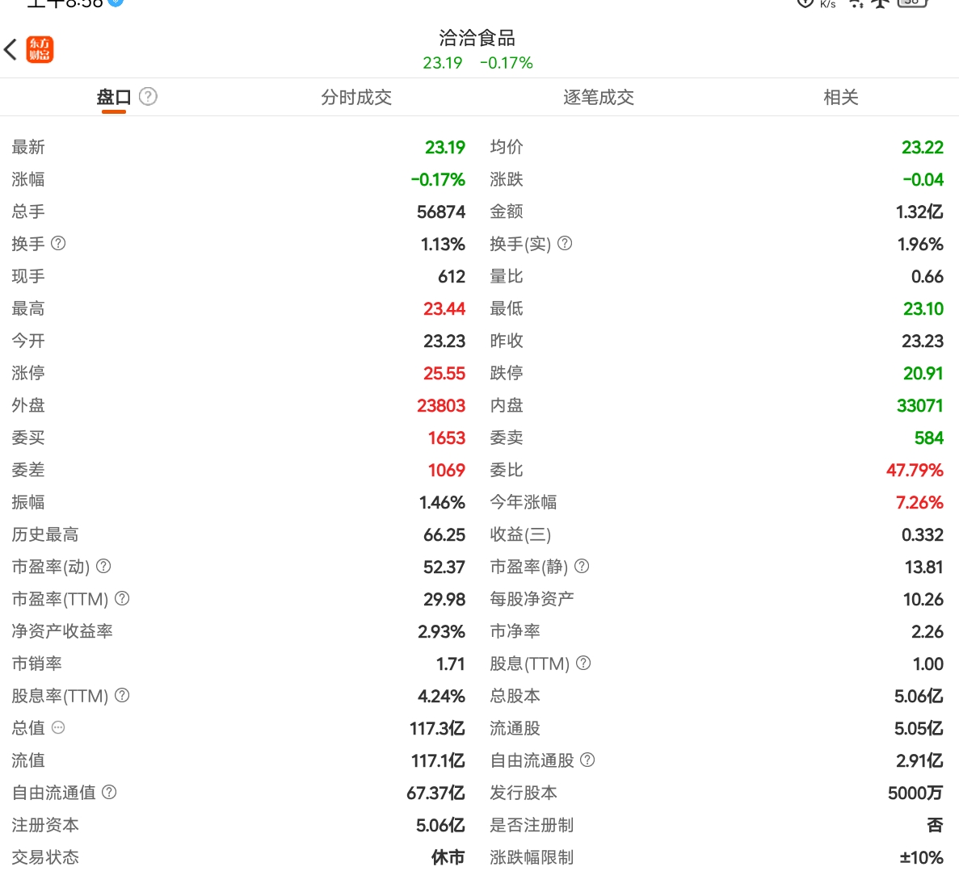Select 市盈率(静) value 13.81

coord(924,567)
